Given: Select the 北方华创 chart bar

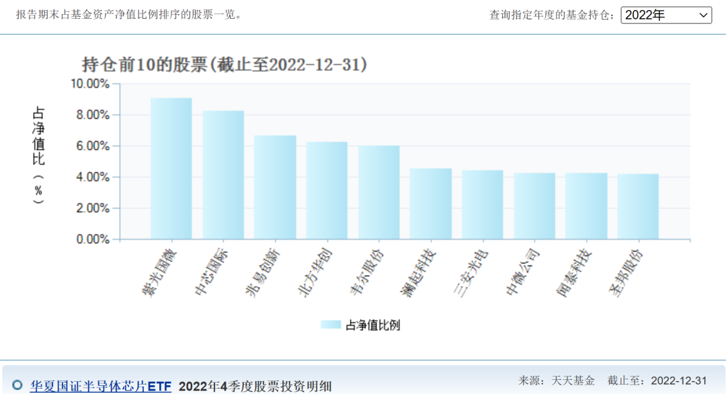Looking at the screenshot, I should [x=327, y=191].
